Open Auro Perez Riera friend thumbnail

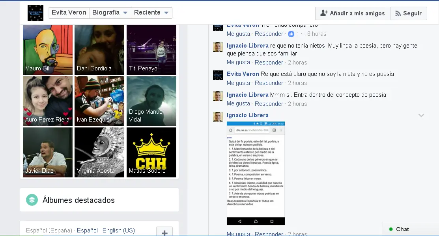pyautogui.click(x=48, y=101)
